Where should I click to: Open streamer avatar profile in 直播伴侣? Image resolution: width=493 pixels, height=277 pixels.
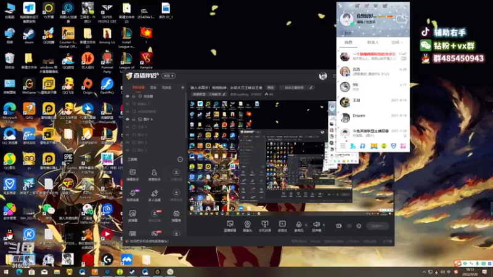click(323, 76)
